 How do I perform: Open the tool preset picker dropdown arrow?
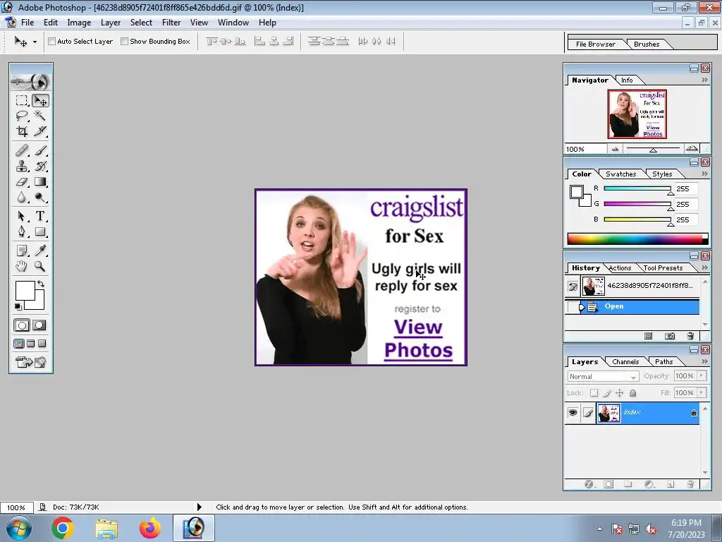[35, 42]
